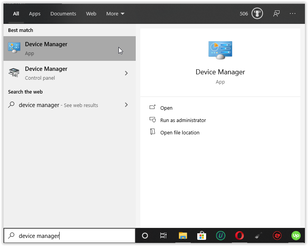Switch to the Documents tab
Image resolution: width=308 pixels, height=246 pixels.
click(x=63, y=13)
